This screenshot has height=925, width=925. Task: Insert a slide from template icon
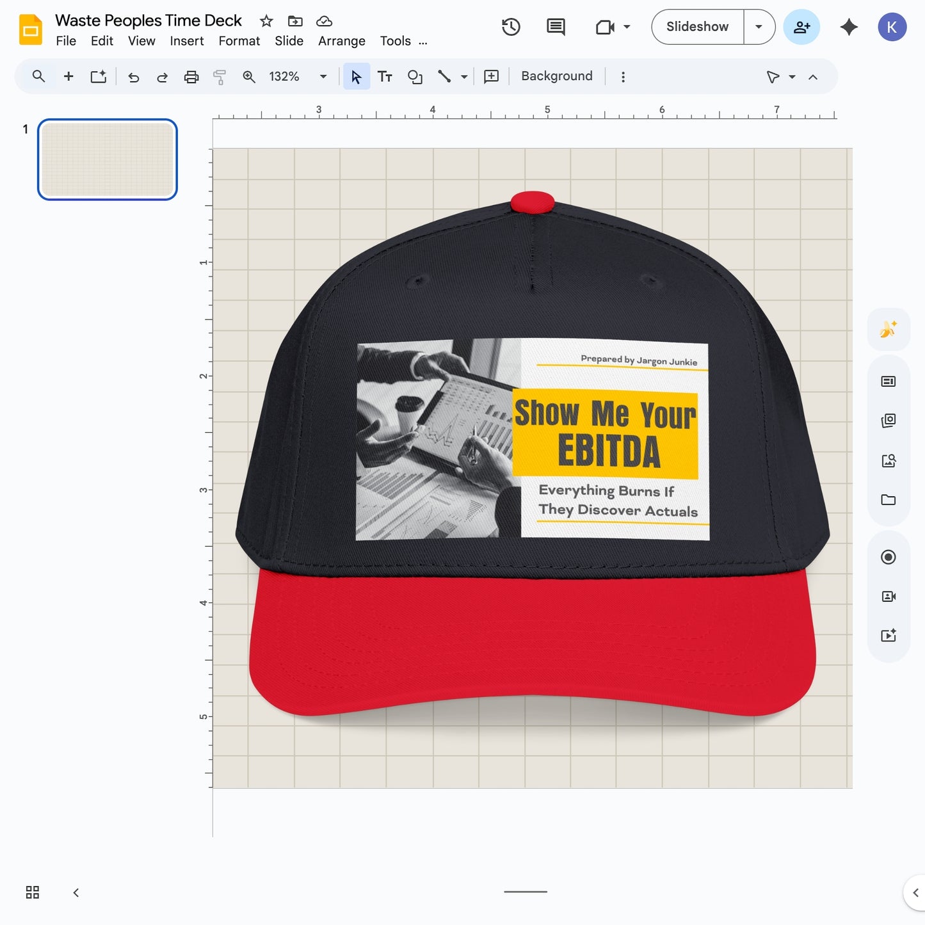(98, 77)
